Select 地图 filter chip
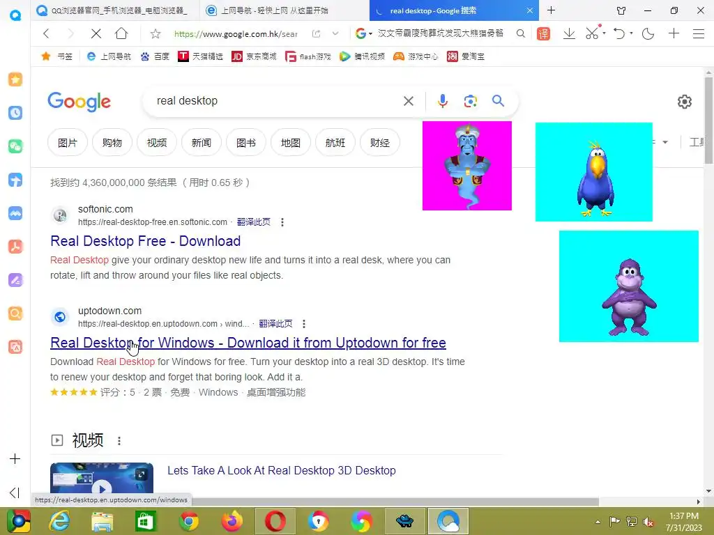 point(291,143)
